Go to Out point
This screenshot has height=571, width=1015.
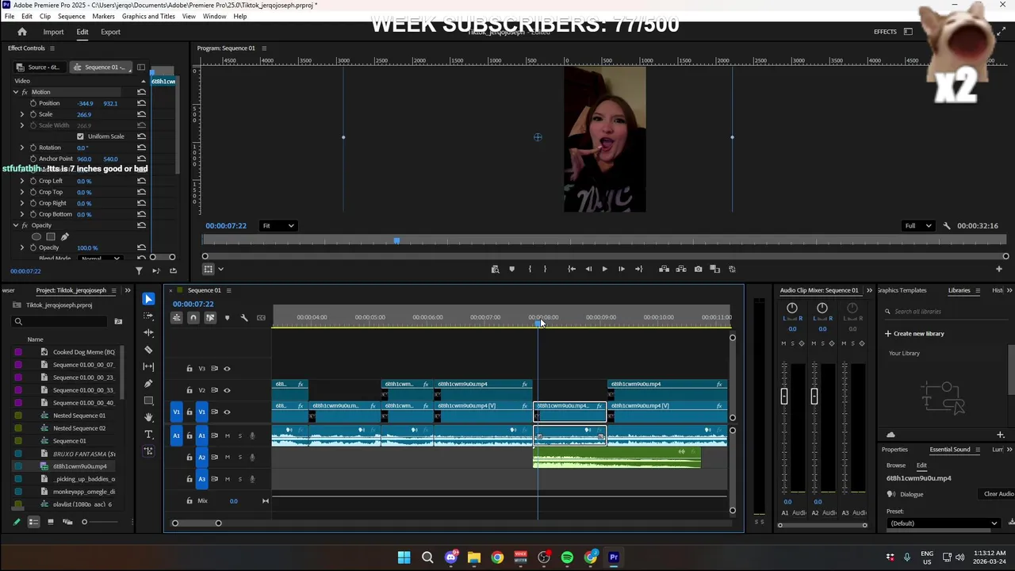pos(638,269)
